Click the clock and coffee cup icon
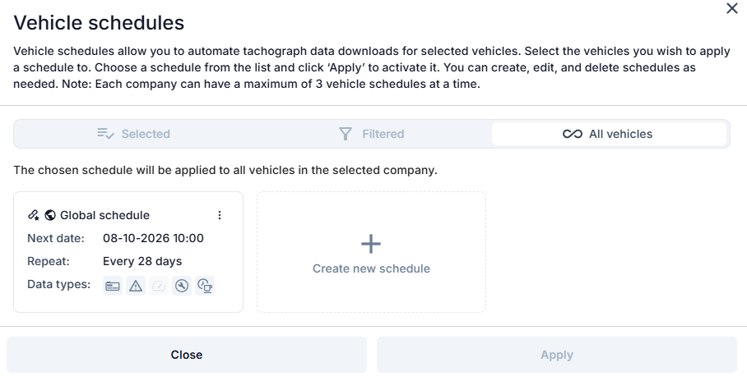747x376 pixels. [205, 286]
